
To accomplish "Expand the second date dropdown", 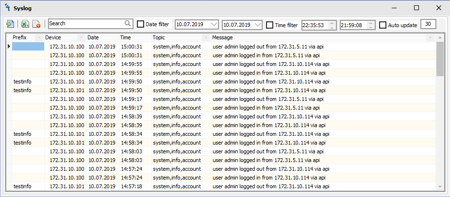I will tap(258, 24).
